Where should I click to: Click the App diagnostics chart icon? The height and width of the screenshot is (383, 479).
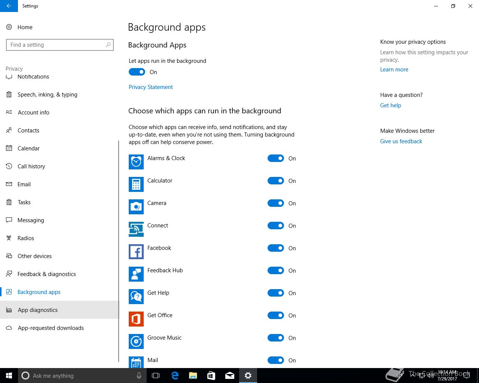pyautogui.click(x=9, y=310)
